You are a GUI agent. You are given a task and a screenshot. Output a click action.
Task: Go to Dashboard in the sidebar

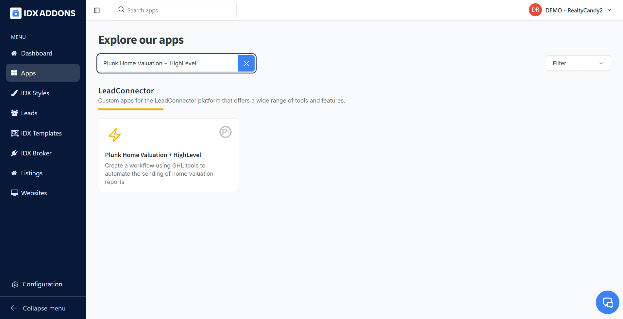37,53
